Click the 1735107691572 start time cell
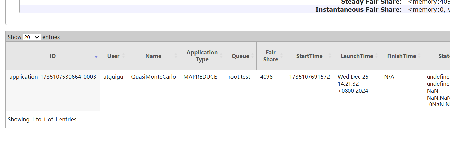 pyautogui.click(x=309, y=77)
